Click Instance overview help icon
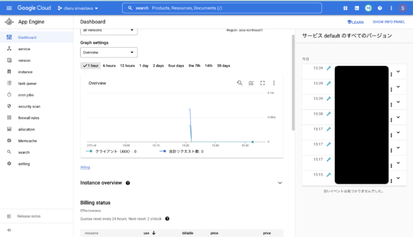The height and width of the screenshot is (237, 413). coord(128,183)
